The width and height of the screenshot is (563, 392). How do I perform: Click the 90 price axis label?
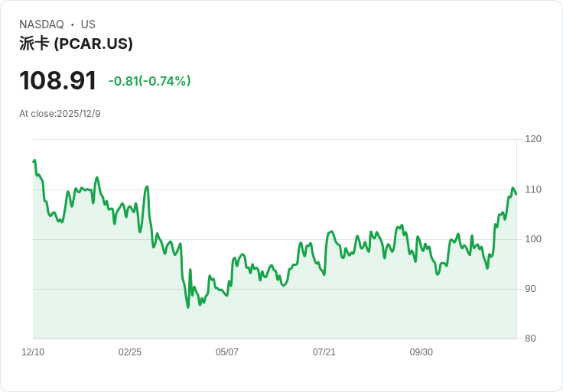coord(530,289)
